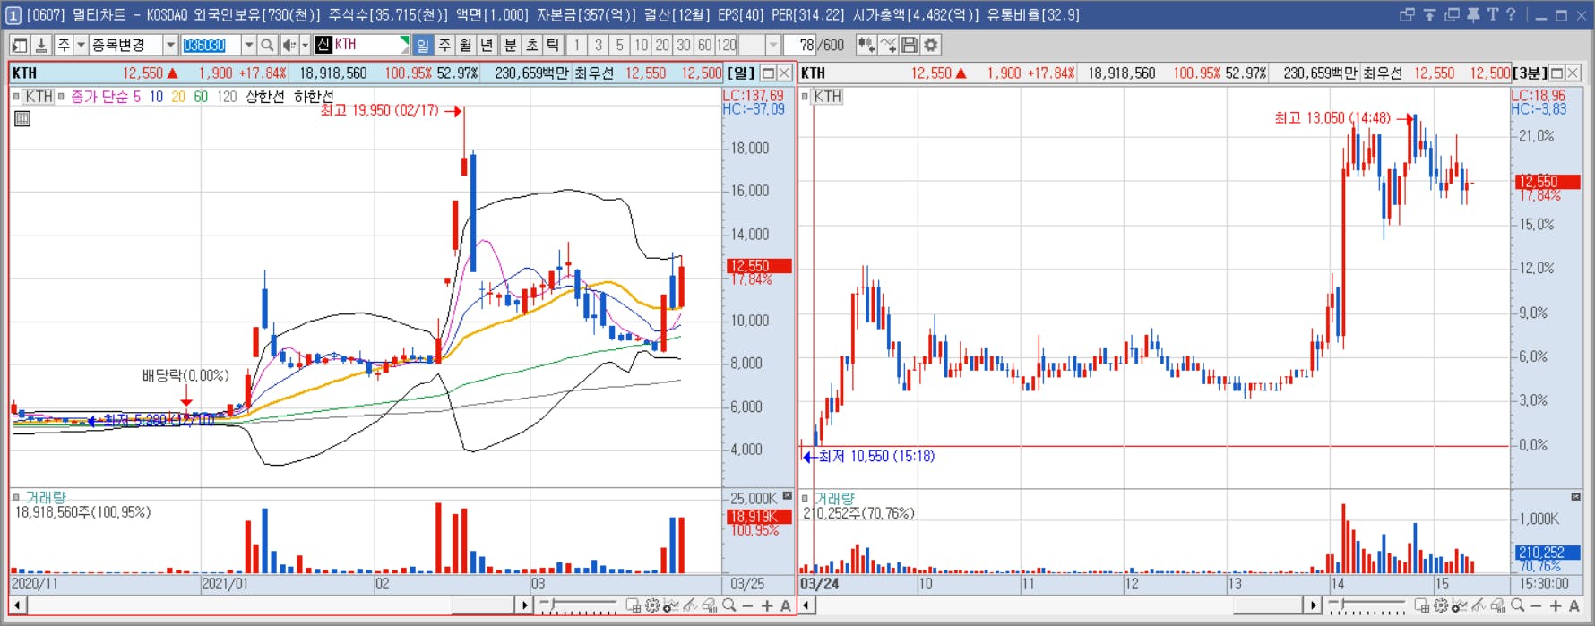Click the floppy disk save icon
This screenshot has height=626, width=1595.
click(910, 45)
